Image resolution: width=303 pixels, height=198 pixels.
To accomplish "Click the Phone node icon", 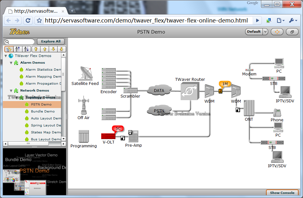I will pos(277,113).
